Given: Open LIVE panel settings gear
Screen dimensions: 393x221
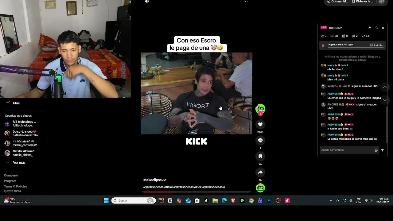Looking at the screenshot, I should (x=377, y=28).
